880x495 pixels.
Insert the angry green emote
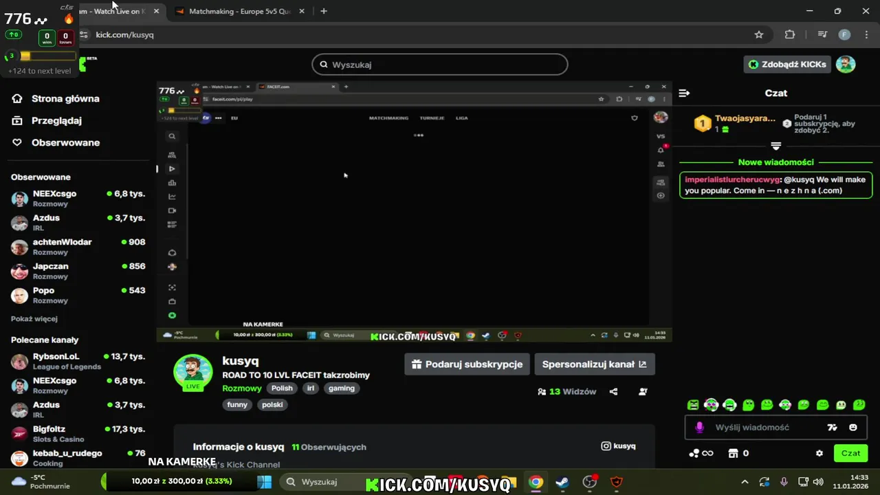[x=693, y=405]
